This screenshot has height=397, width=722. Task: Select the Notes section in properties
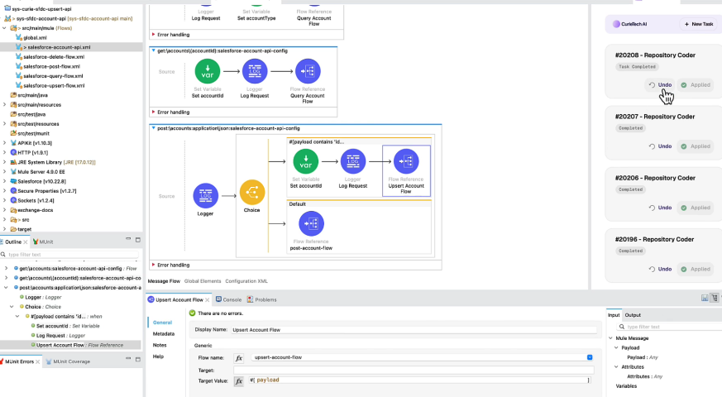click(160, 345)
